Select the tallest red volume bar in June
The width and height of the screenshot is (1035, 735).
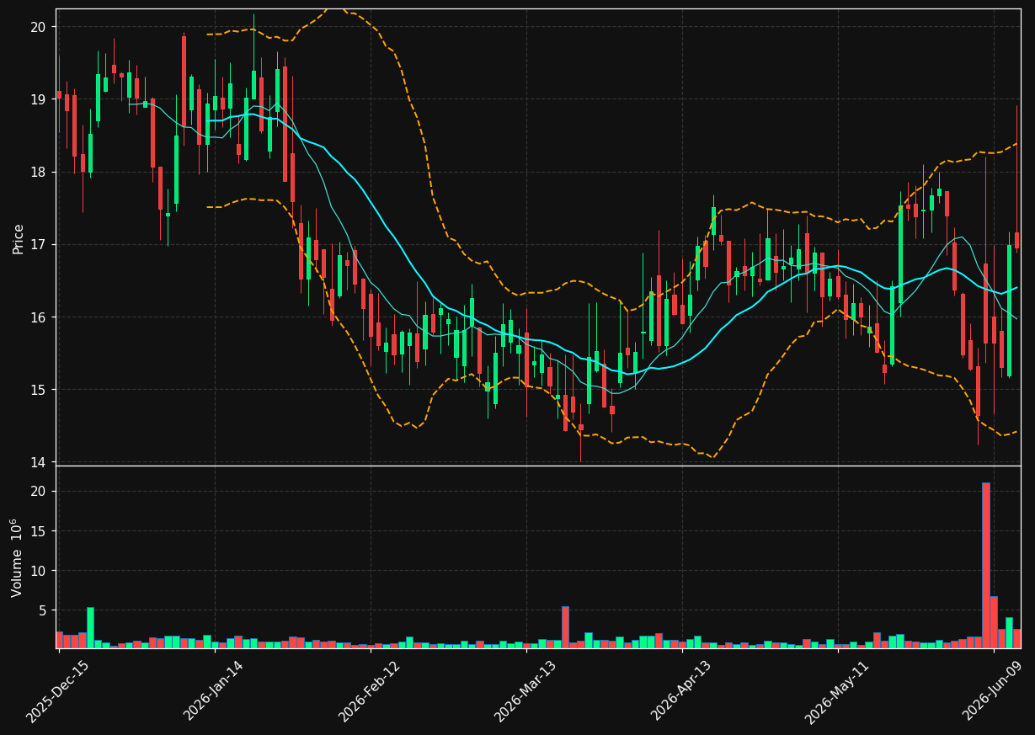tap(985, 565)
